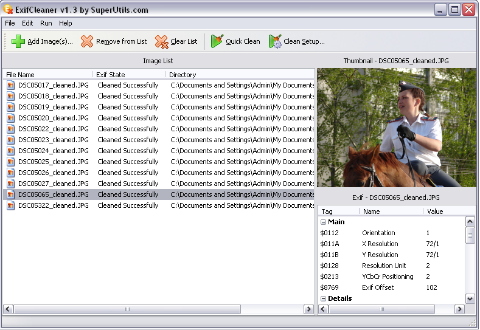Click file icon of DSC05322_cleaned.JPG
The height and width of the screenshot is (330, 480).
point(11,205)
